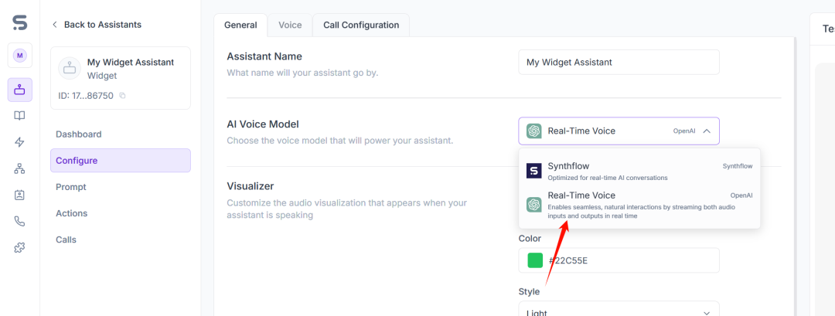Viewport: 835px width, 316px height.
Task: Open the Call Configuration tab
Action: (361, 25)
